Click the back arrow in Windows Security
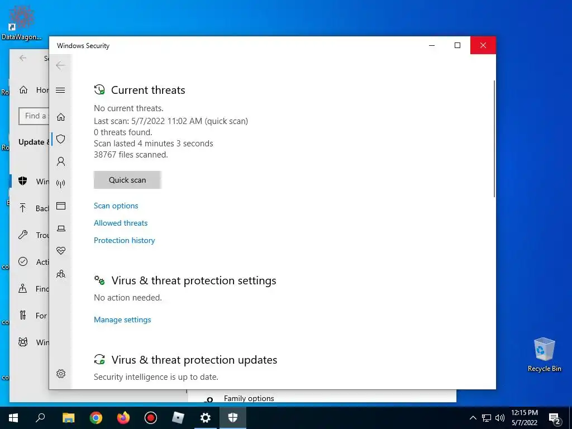 tap(60, 65)
